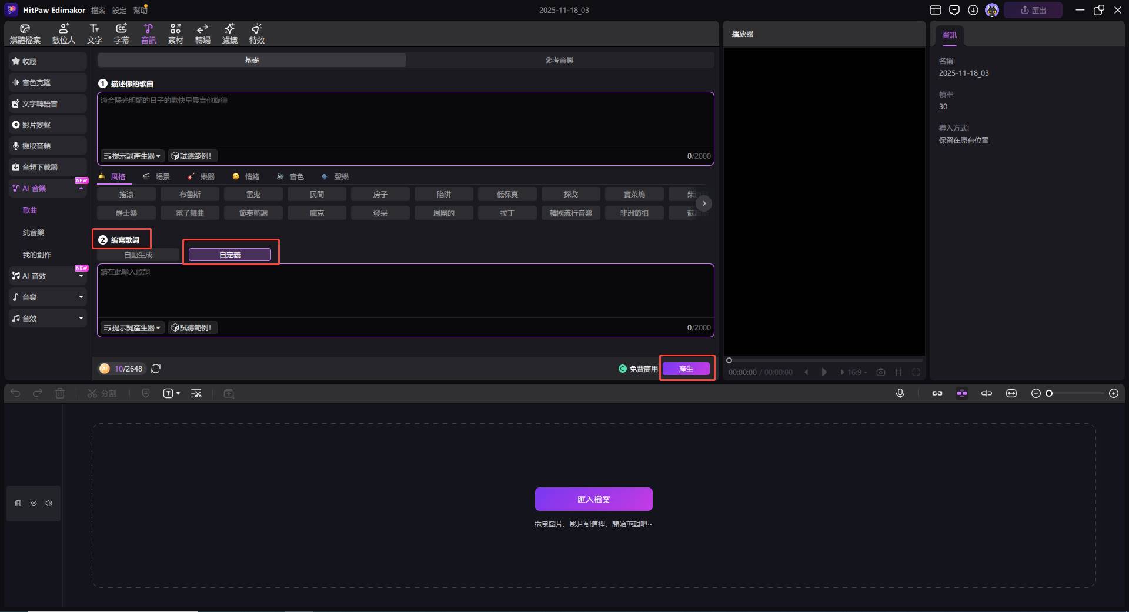Select the 情緒 tag category tab
The image size is (1129, 612).
[x=246, y=176]
